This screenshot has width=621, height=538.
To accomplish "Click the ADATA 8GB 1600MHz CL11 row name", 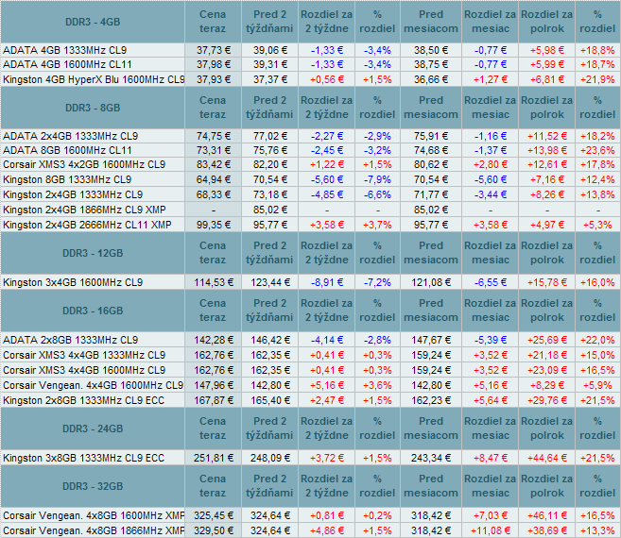I will tap(67, 150).
